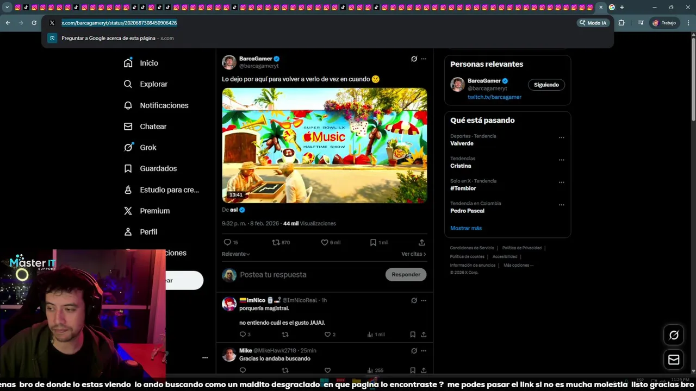Screen dimensions: 696x391
Task: Click the Inicio house icon
Action: point(128,63)
